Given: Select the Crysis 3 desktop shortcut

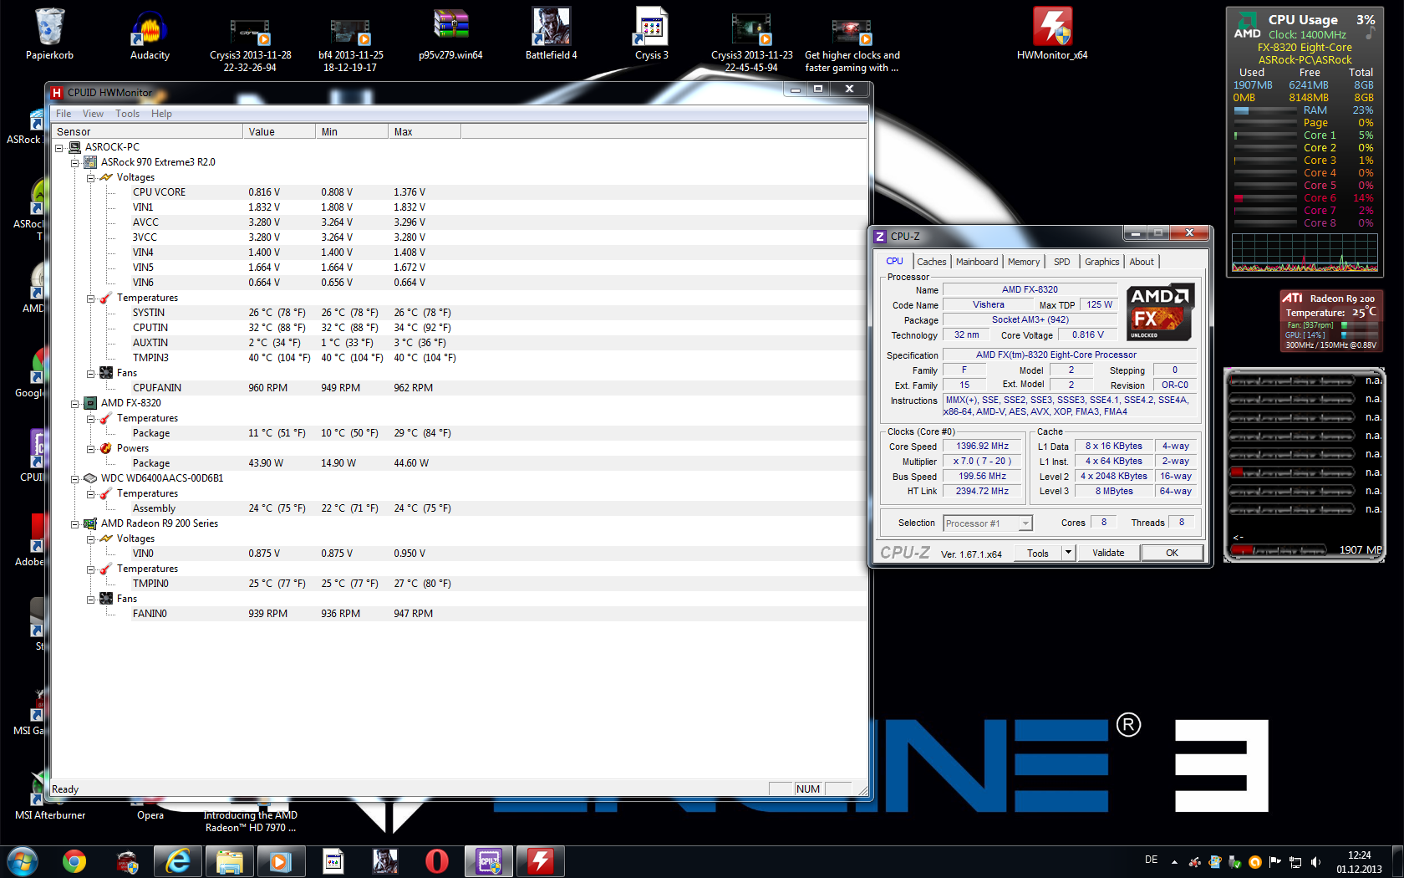Looking at the screenshot, I should coord(651,35).
